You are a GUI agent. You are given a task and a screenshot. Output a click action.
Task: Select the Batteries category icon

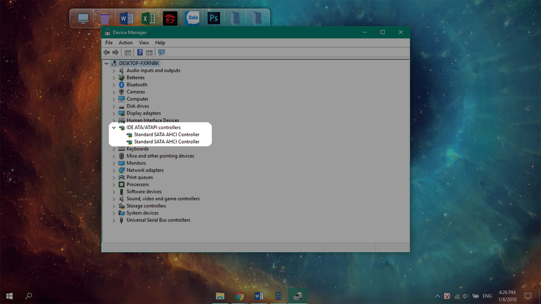pos(122,78)
